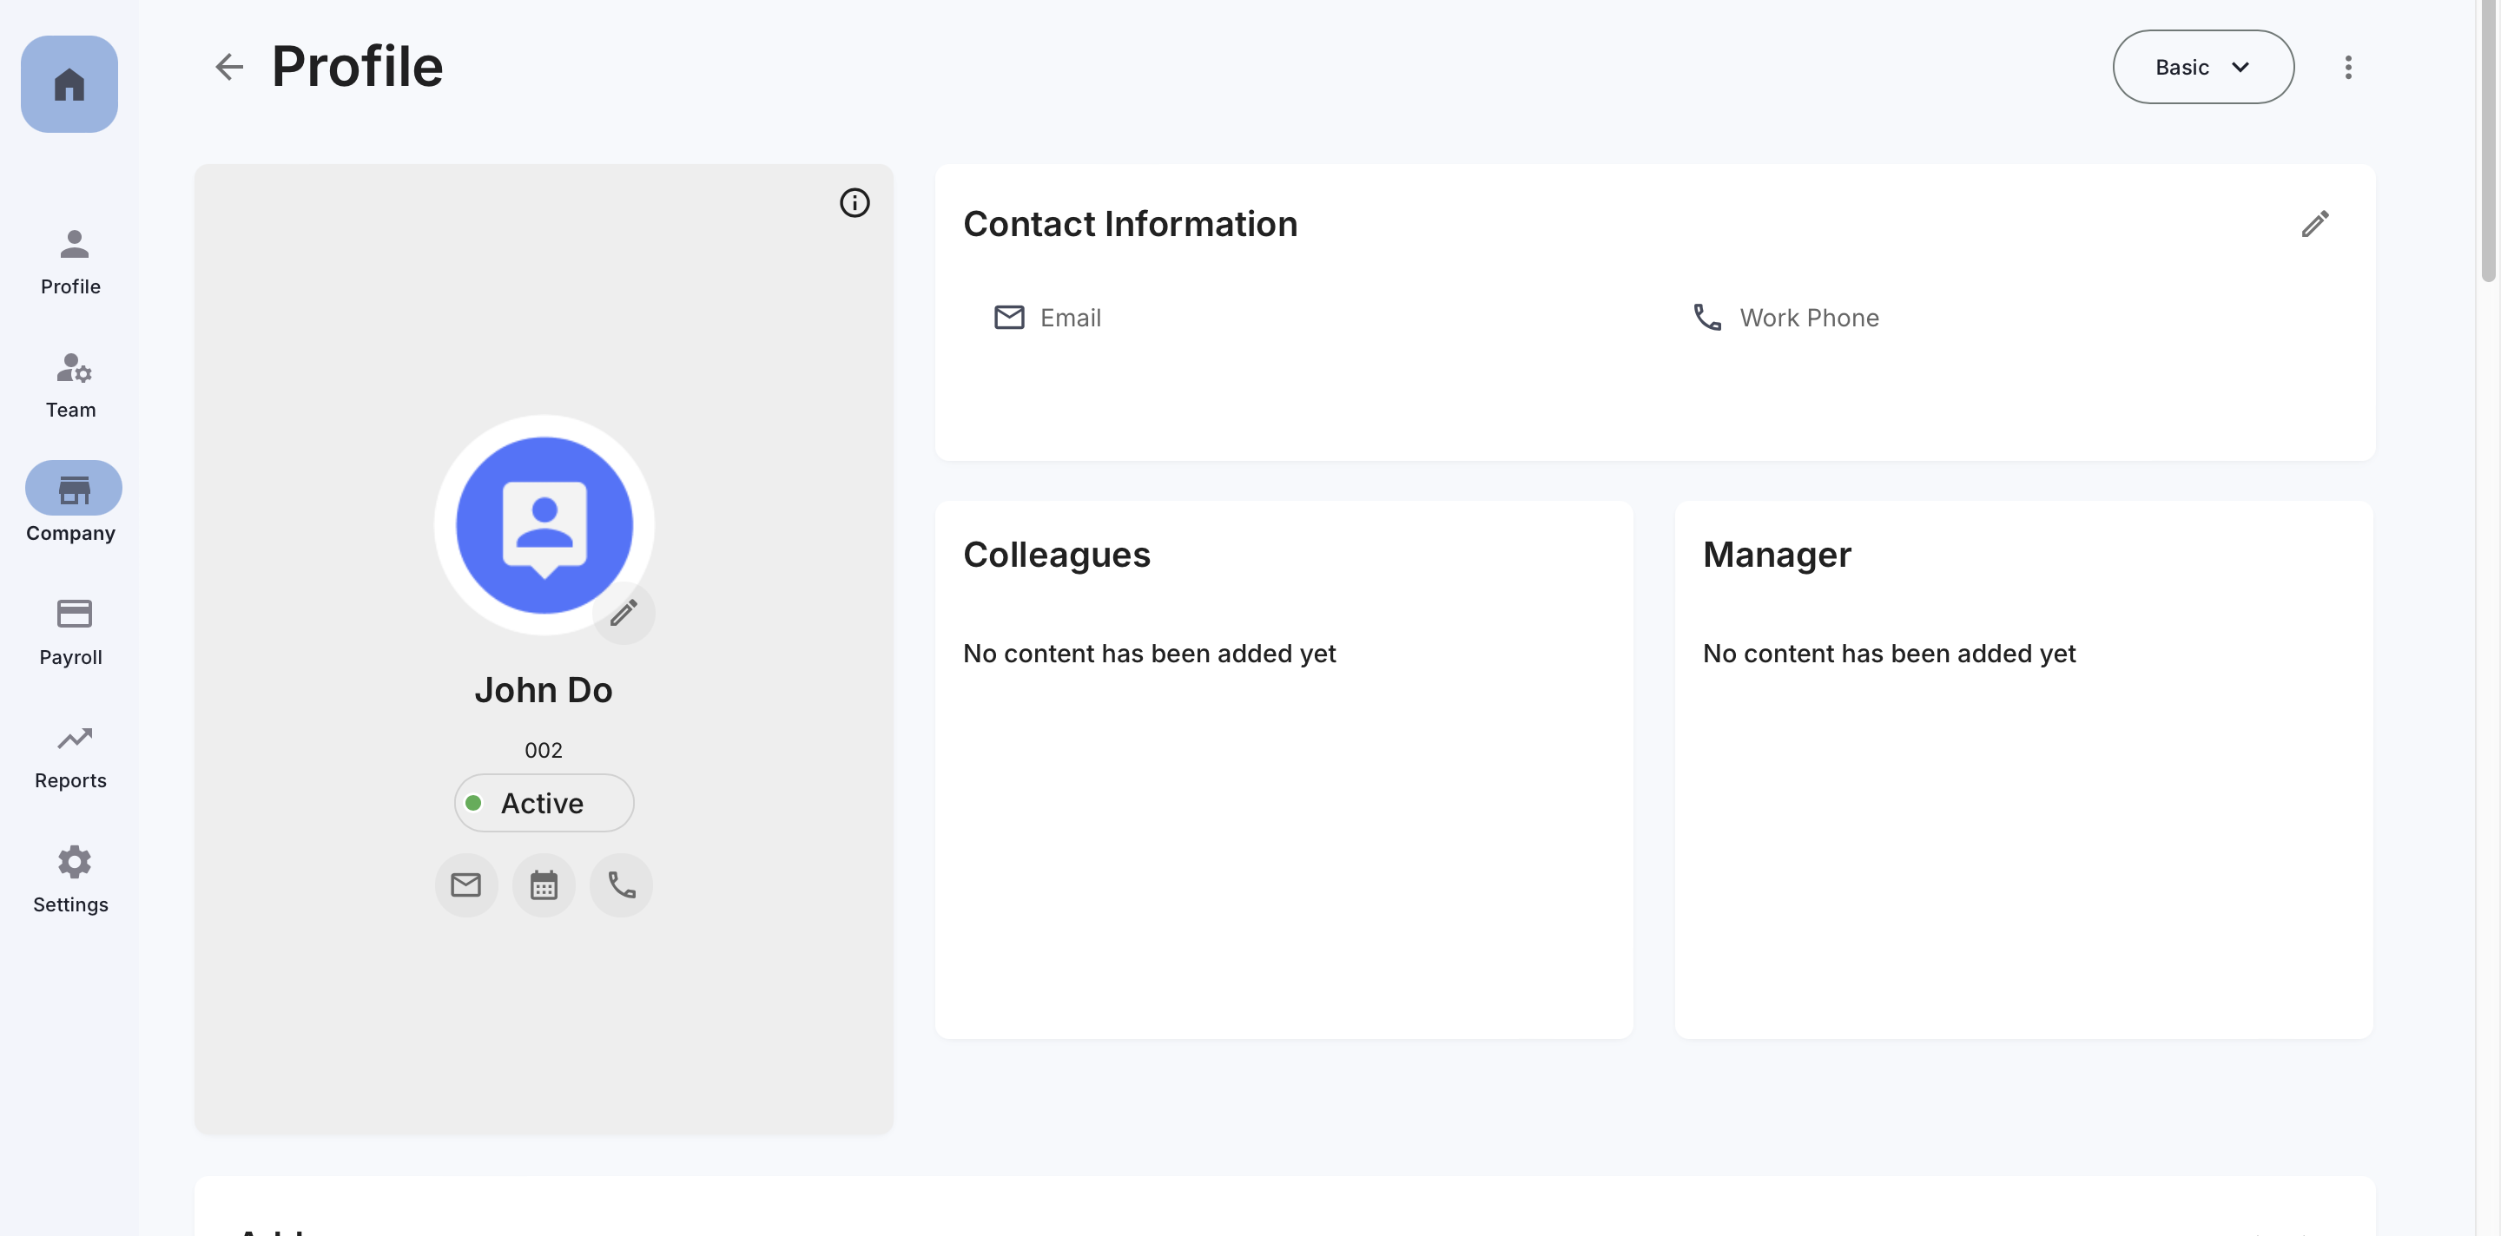Image resolution: width=2501 pixels, height=1236 pixels.
Task: Click the Email field label
Action: 1070,319
